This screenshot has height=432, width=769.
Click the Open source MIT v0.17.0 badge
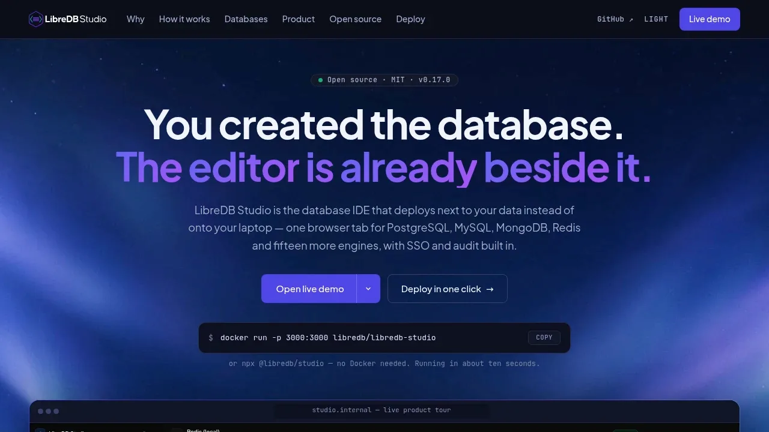click(x=384, y=80)
